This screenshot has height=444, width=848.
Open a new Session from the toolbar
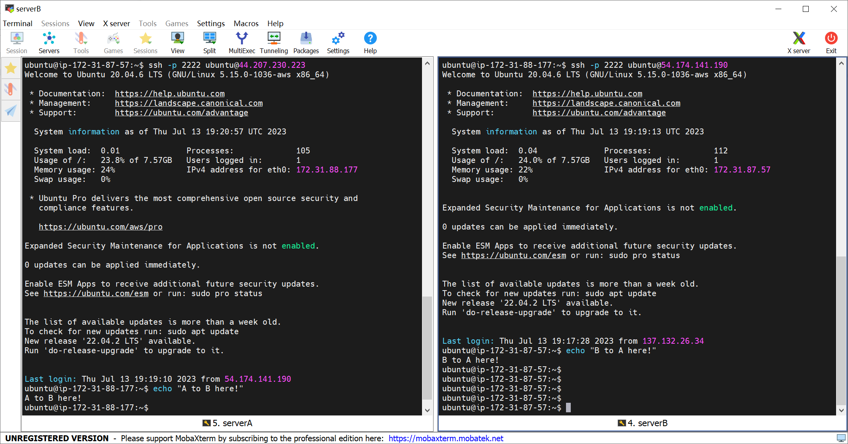[x=17, y=43]
